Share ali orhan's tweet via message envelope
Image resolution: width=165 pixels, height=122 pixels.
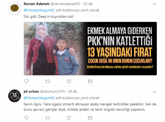coord(90,118)
